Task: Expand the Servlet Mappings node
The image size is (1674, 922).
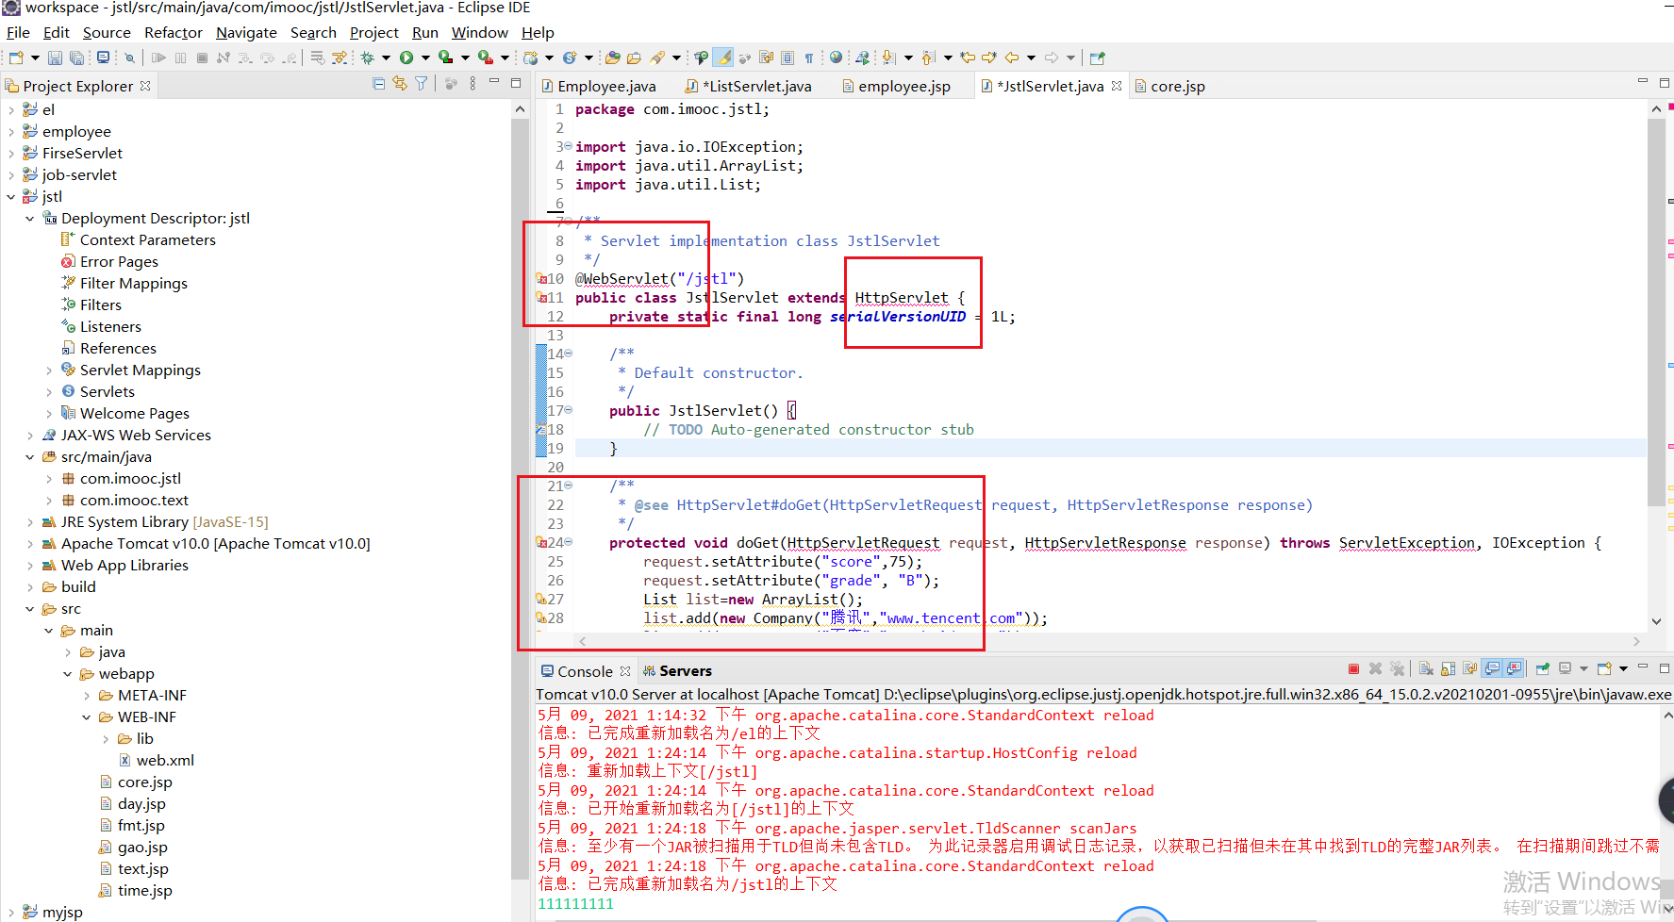Action: [49, 370]
